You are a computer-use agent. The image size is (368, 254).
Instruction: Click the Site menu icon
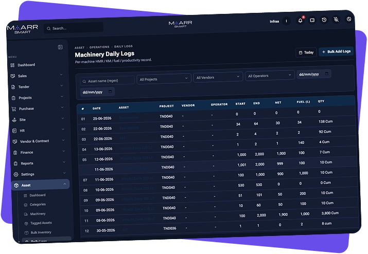pos(14,120)
